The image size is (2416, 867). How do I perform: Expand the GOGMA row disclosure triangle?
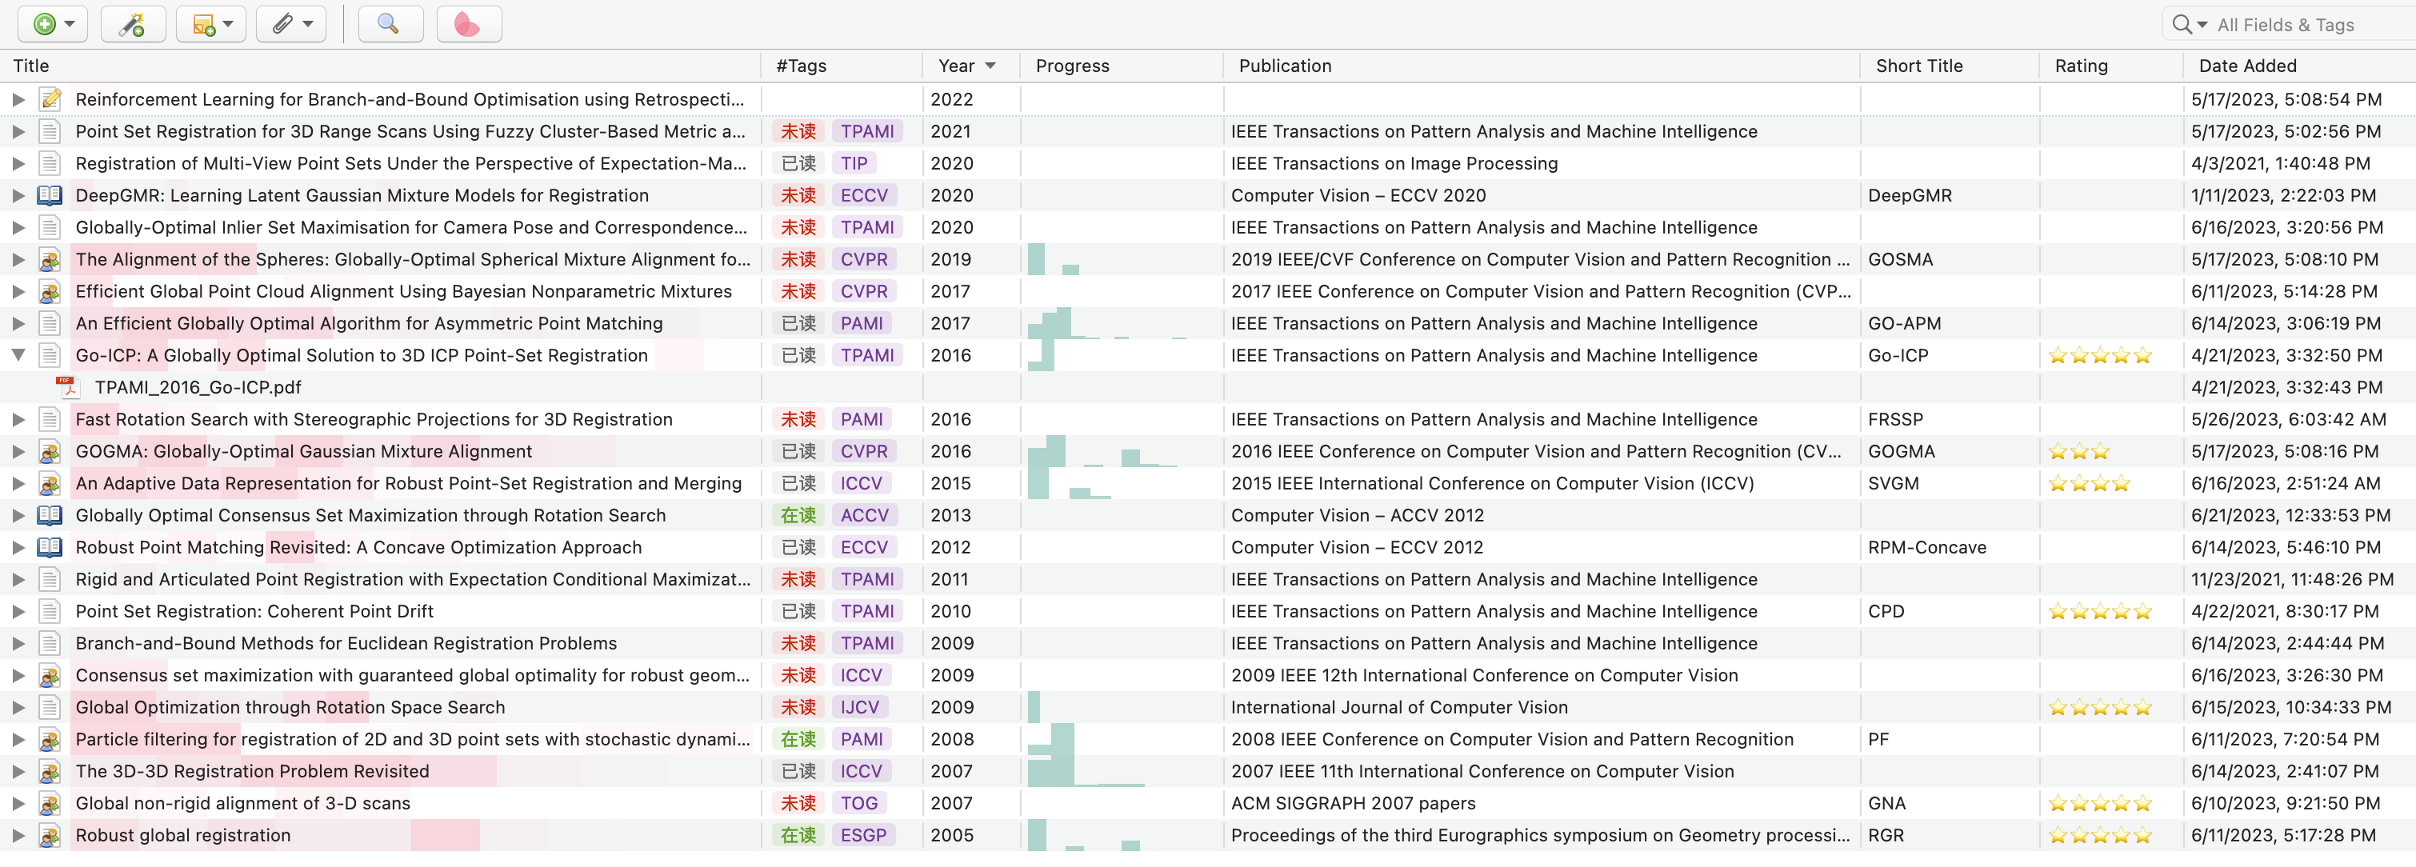(x=18, y=451)
